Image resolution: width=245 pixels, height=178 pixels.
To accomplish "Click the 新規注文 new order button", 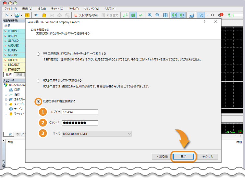I will pyautogui.click(x=110, y=15).
